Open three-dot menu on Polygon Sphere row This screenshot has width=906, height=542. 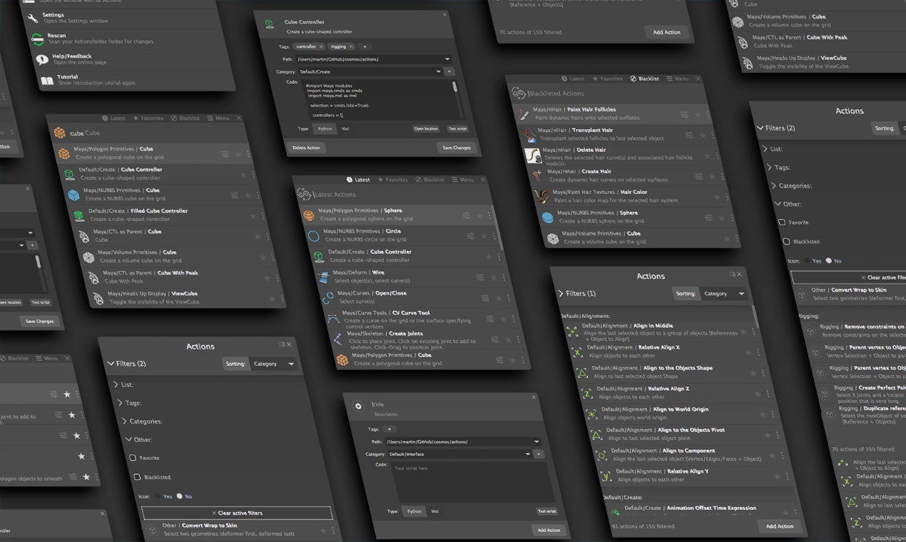click(x=489, y=215)
